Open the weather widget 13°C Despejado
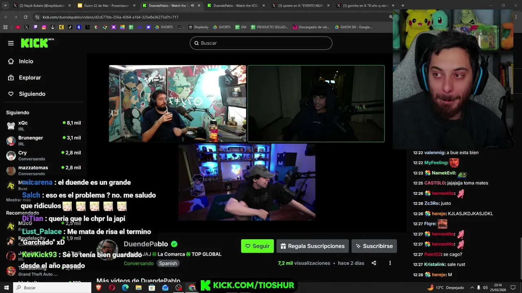The height and width of the screenshot is (293, 522). point(445,287)
